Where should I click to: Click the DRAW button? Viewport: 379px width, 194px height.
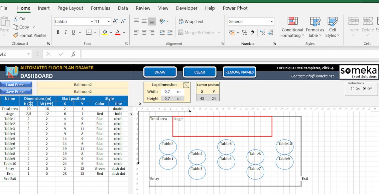[x=160, y=72]
